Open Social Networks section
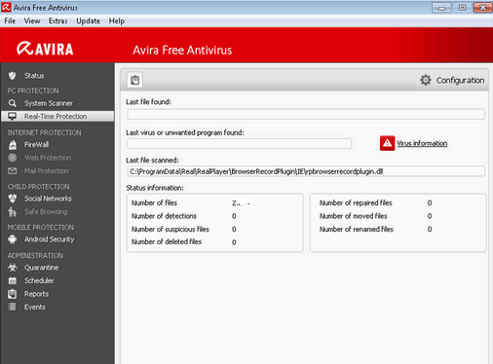The image size is (493, 364). click(x=48, y=199)
